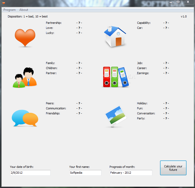Screen dimensions: 195x188
Task: Click the Partnership label
Action: coord(54,23)
